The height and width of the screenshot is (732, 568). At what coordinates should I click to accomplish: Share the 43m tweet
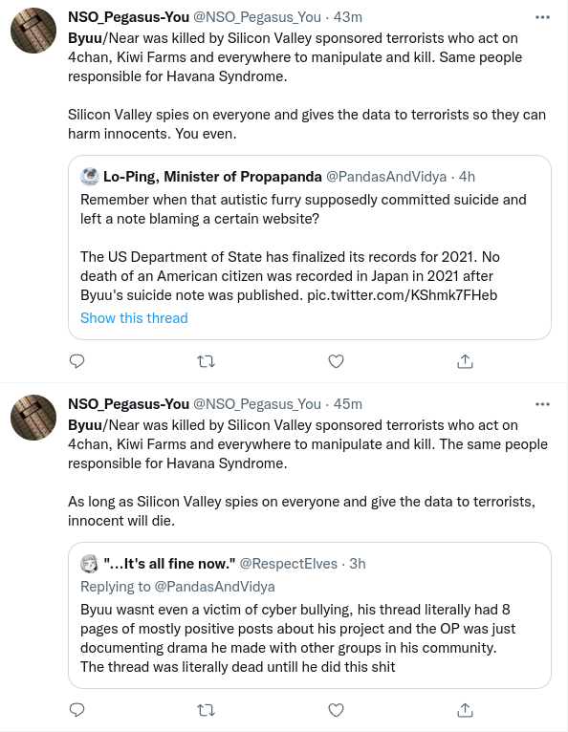(466, 361)
